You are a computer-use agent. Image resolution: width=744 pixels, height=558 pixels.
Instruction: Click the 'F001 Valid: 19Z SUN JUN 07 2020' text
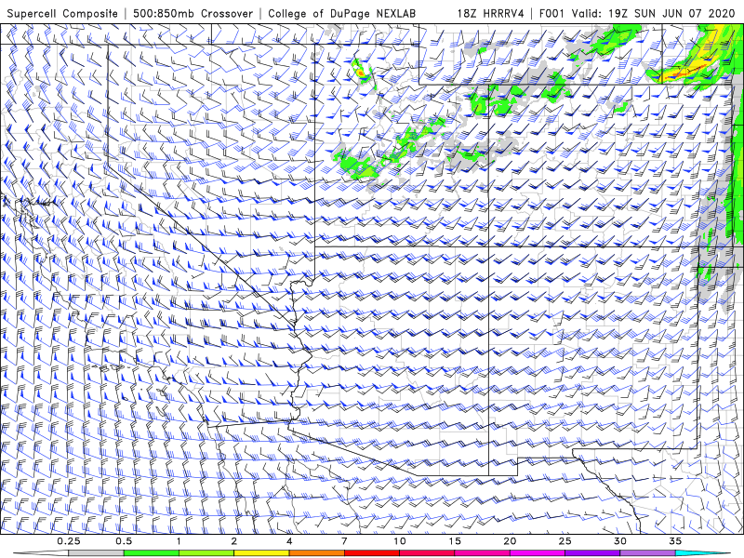coord(637,13)
